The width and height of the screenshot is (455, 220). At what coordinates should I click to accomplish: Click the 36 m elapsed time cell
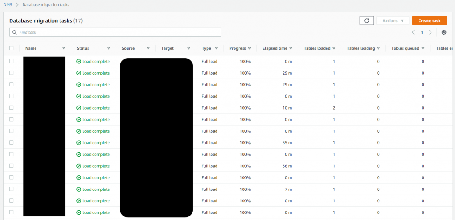(x=287, y=166)
